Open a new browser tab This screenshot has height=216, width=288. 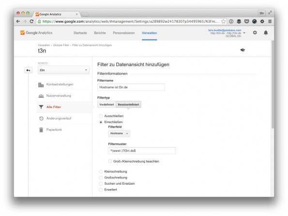click(x=85, y=14)
